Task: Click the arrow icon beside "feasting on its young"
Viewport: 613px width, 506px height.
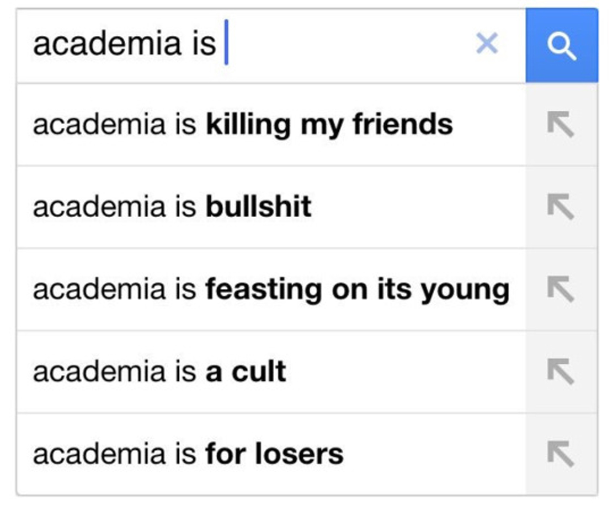Action: point(561,289)
